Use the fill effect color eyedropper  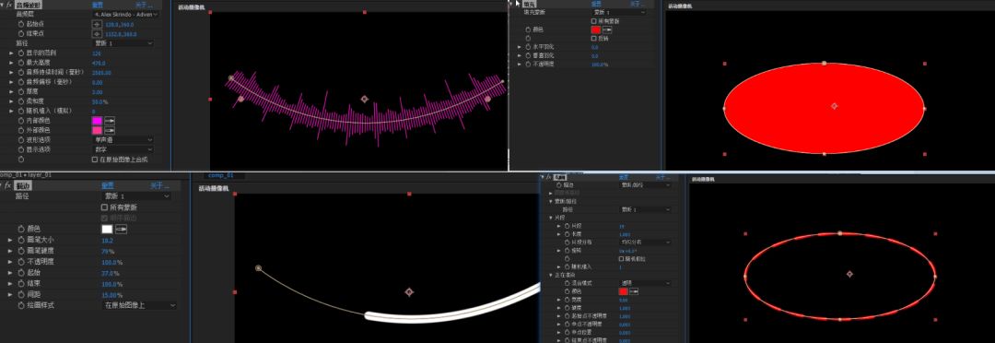coord(607,30)
